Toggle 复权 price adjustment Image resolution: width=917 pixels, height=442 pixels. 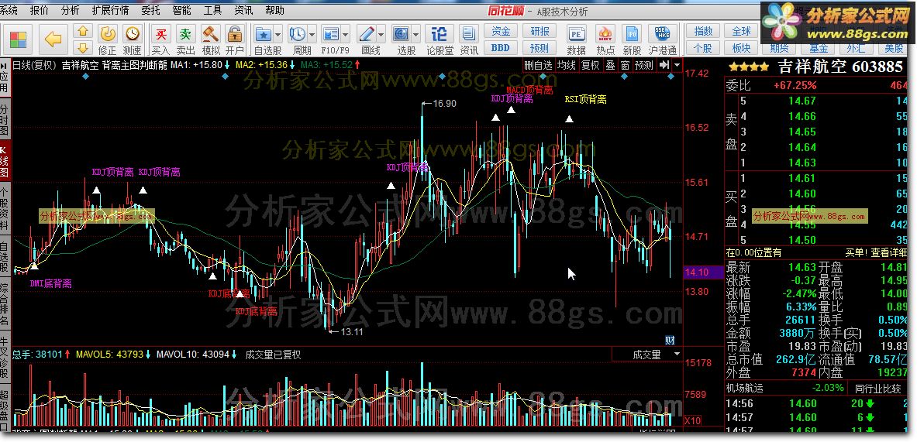click(590, 65)
